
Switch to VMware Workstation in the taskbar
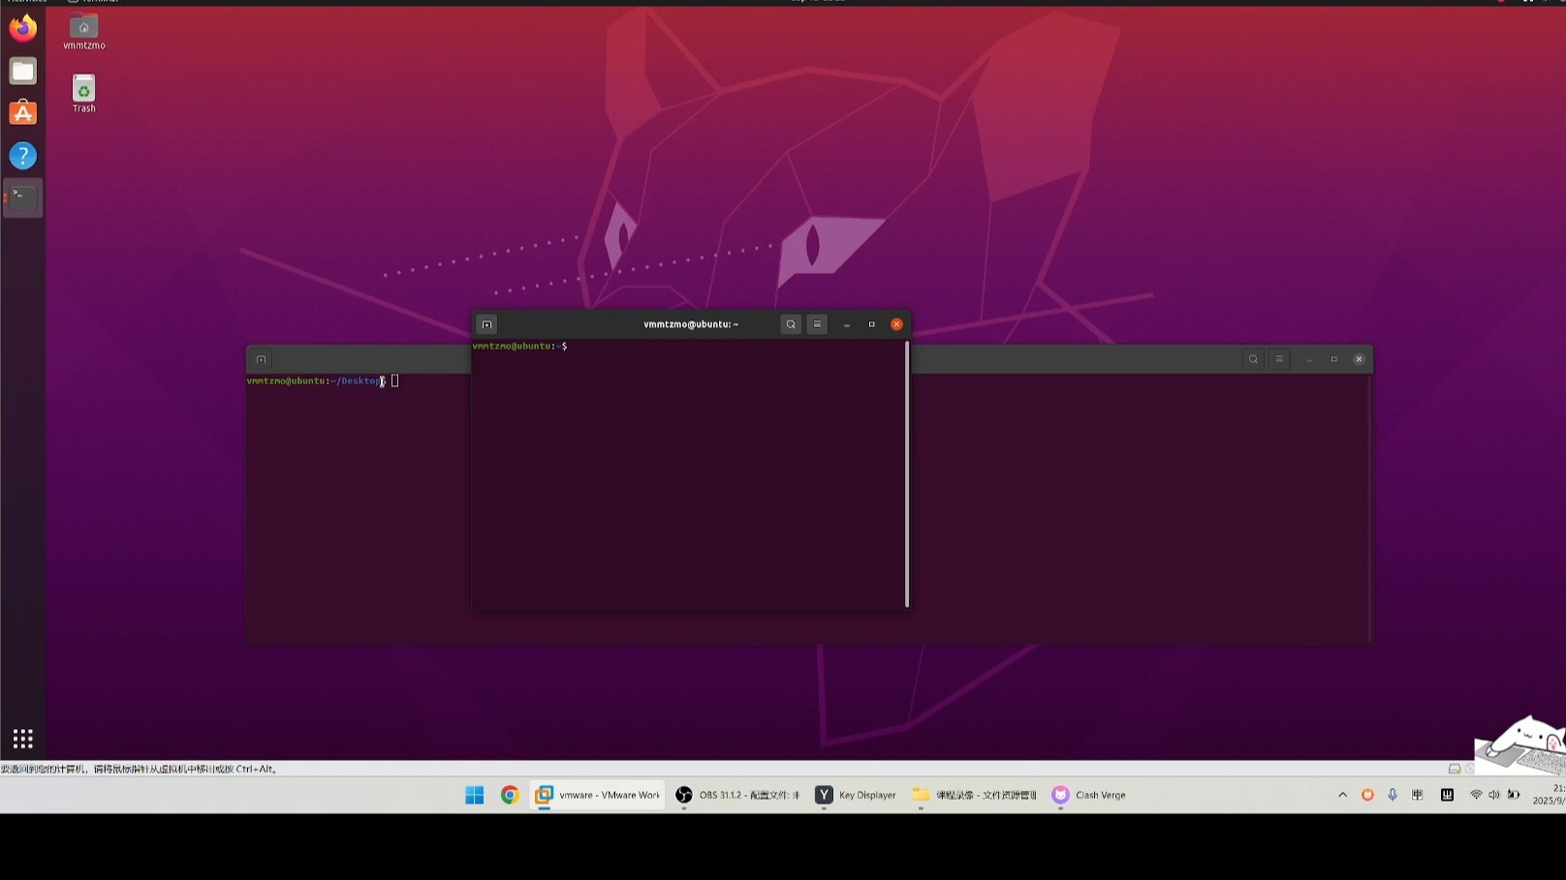click(x=598, y=795)
